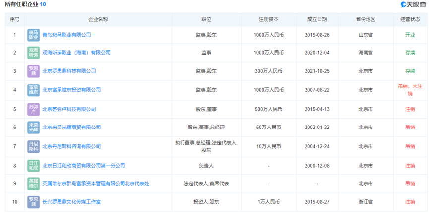Click the 英属维尔 company logo icon

tap(33, 183)
